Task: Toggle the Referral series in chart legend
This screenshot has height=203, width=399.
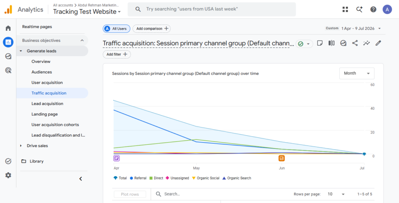Action: click(138, 178)
